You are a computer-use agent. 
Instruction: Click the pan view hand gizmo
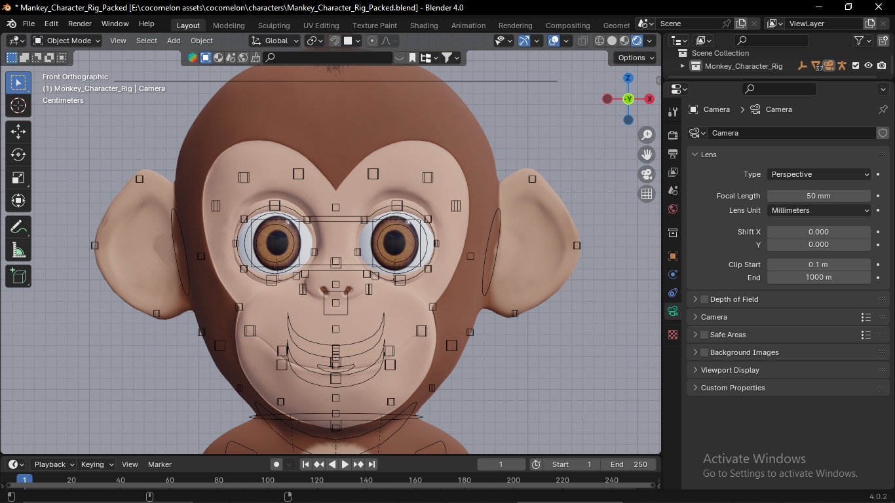pyautogui.click(x=647, y=155)
